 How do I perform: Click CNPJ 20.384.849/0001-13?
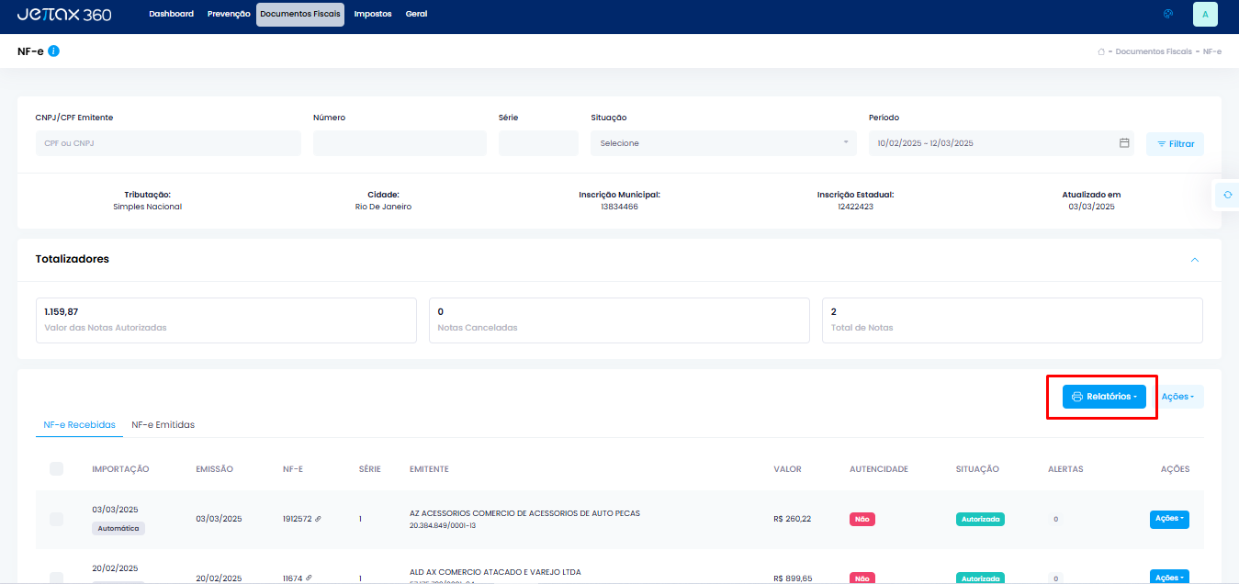click(x=443, y=525)
